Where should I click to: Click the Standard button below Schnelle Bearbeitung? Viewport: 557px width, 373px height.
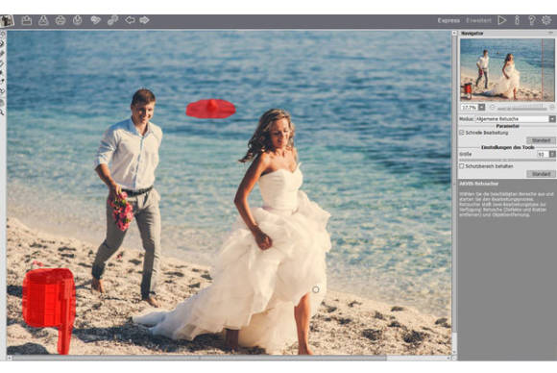(541, 140)
